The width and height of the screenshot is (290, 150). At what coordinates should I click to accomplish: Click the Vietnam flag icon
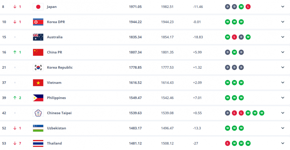coord(38,83)
